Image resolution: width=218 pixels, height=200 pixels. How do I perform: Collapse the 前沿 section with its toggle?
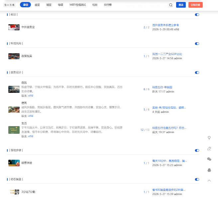197,15
